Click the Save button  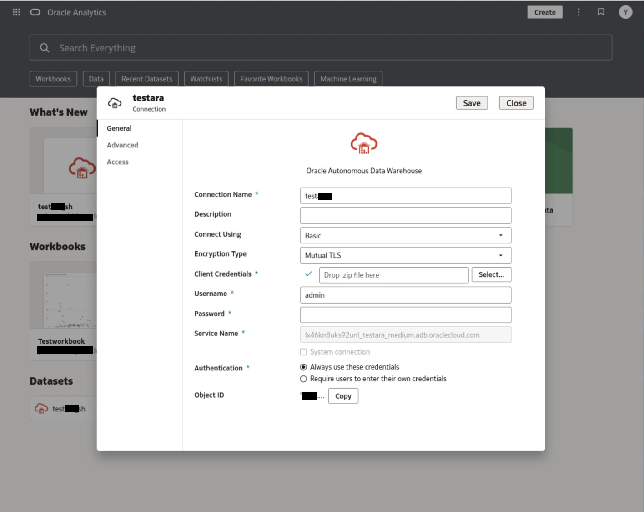point(472,103)
